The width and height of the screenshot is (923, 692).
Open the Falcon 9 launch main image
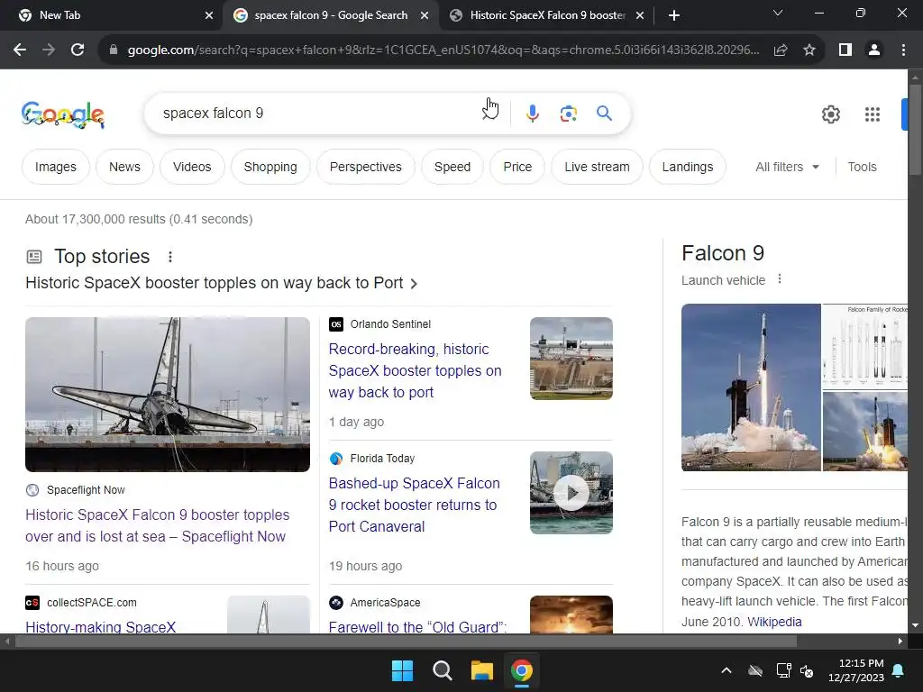pyautogui.click(x=751, y=387)
